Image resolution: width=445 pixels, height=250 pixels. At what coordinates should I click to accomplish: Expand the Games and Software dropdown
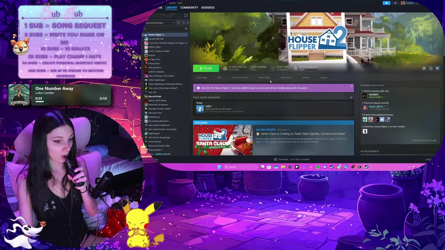160,23
